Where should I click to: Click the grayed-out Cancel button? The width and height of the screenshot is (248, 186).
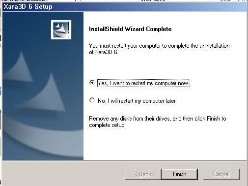coord(221,174)
